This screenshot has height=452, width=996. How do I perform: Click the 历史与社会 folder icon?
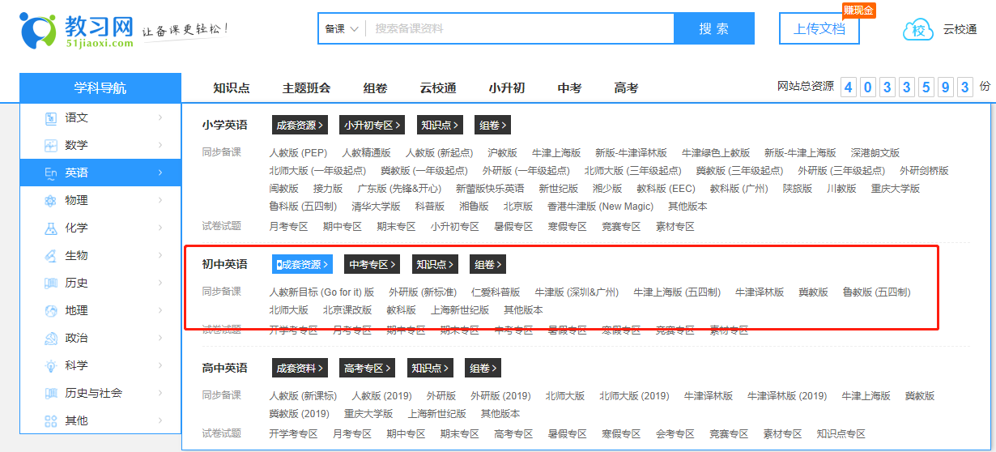pyautogui.click(x=50, y=394)
